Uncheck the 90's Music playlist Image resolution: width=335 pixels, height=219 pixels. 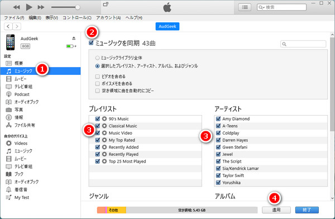[x=97, y=118]
